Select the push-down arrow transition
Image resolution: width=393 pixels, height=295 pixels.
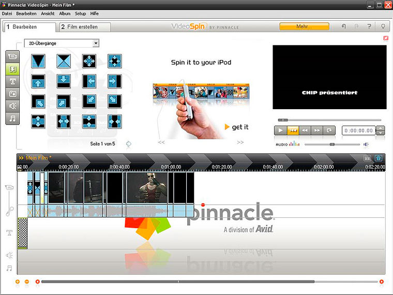pyautogui.click(x=64, y=81)
